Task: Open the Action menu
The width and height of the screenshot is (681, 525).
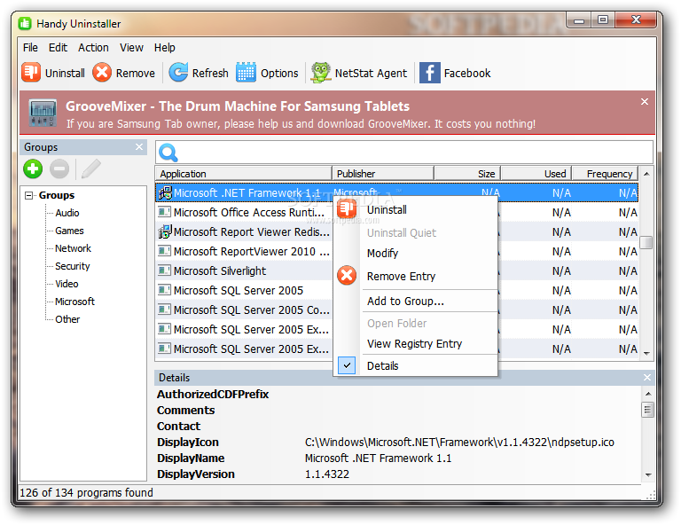Action: 93,47
